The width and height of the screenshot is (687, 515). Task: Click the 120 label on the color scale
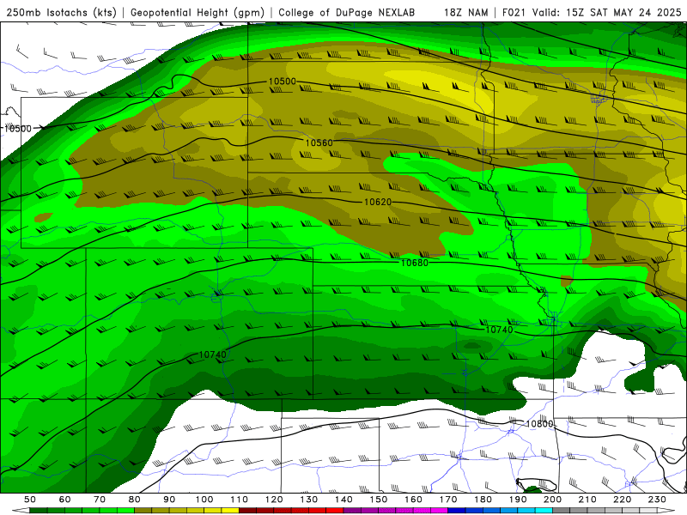[x=274, y=500]
